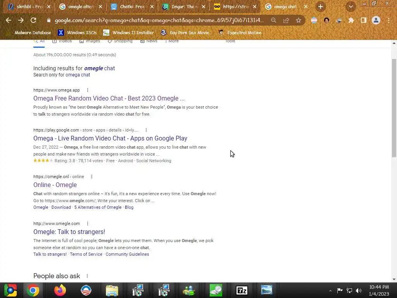
Task: Open the volume speaker tray icon
Action: [359, 290]
